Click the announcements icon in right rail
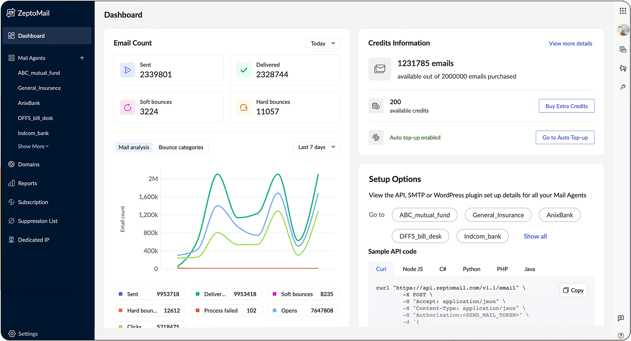631x341 pixels. 623,68
